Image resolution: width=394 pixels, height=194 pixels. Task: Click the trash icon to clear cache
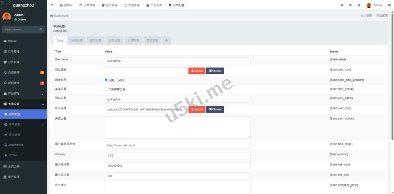pos(350,5)
